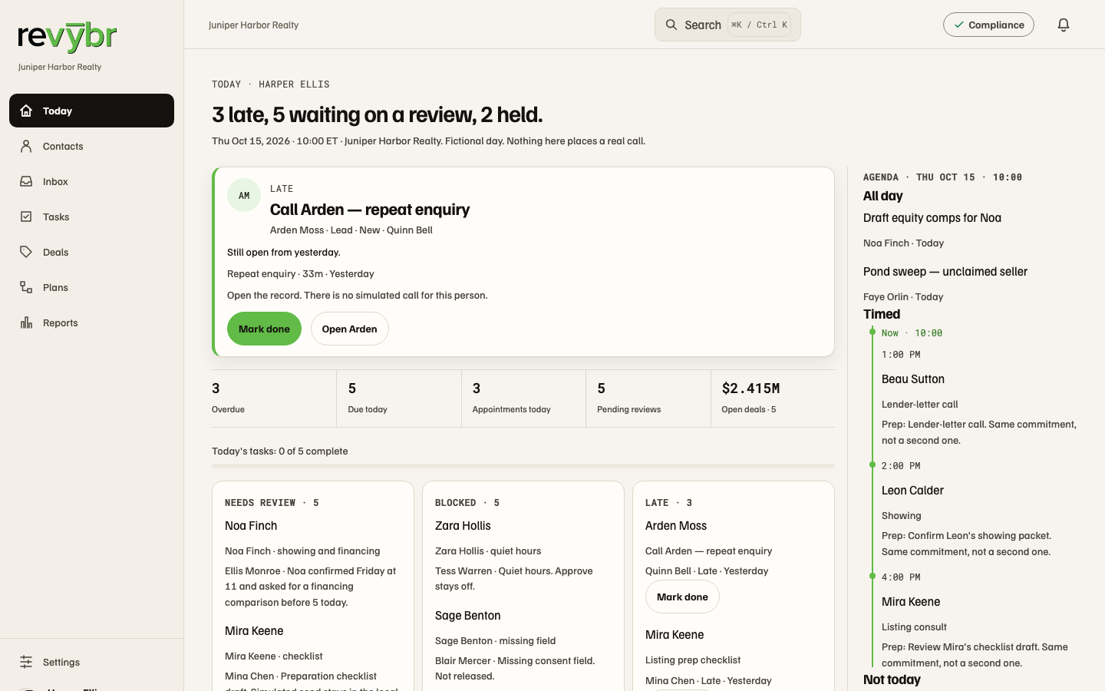This screenshot has height=691, width=1105.
Task: Open Arden Moss in Late list
Action: pyautogui.click(x=676, y=526)
